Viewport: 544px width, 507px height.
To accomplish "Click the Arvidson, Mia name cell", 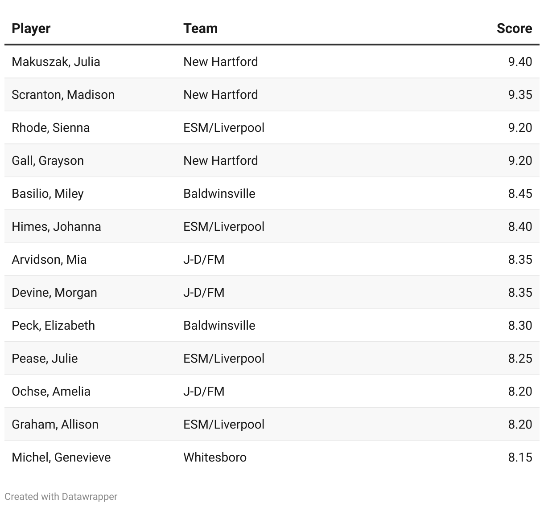I will pyautogui.click(x=49, y=259).
